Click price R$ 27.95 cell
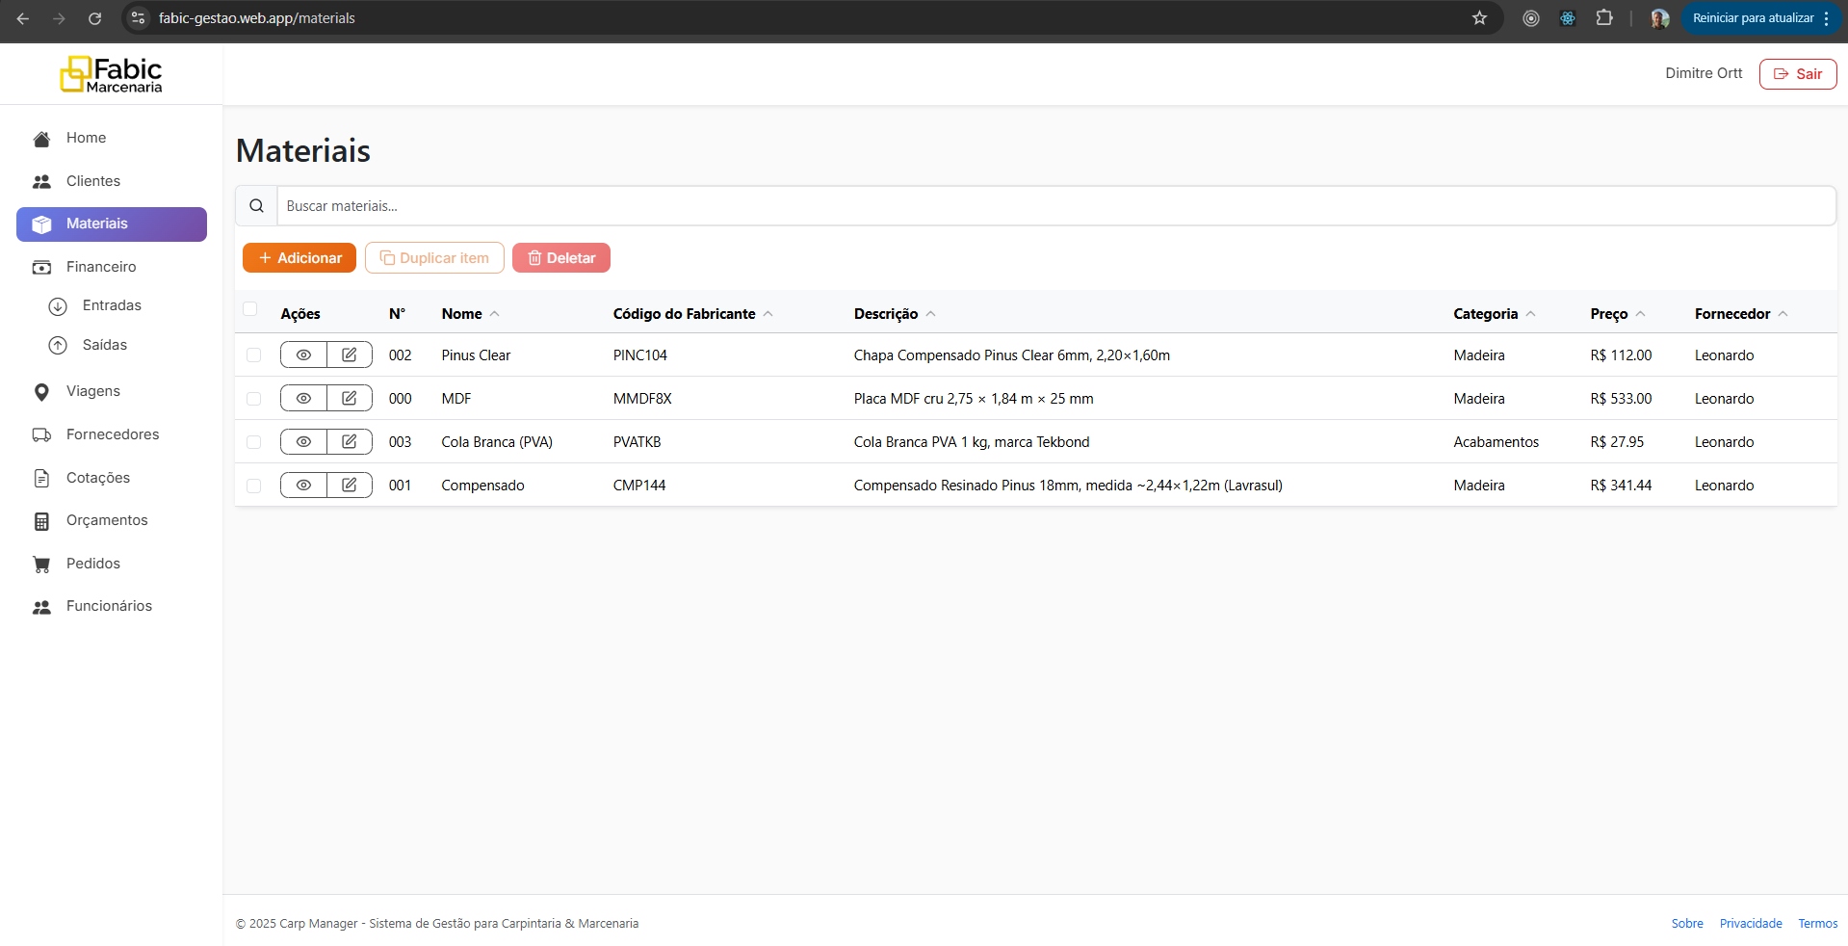 pos(1617,442)
